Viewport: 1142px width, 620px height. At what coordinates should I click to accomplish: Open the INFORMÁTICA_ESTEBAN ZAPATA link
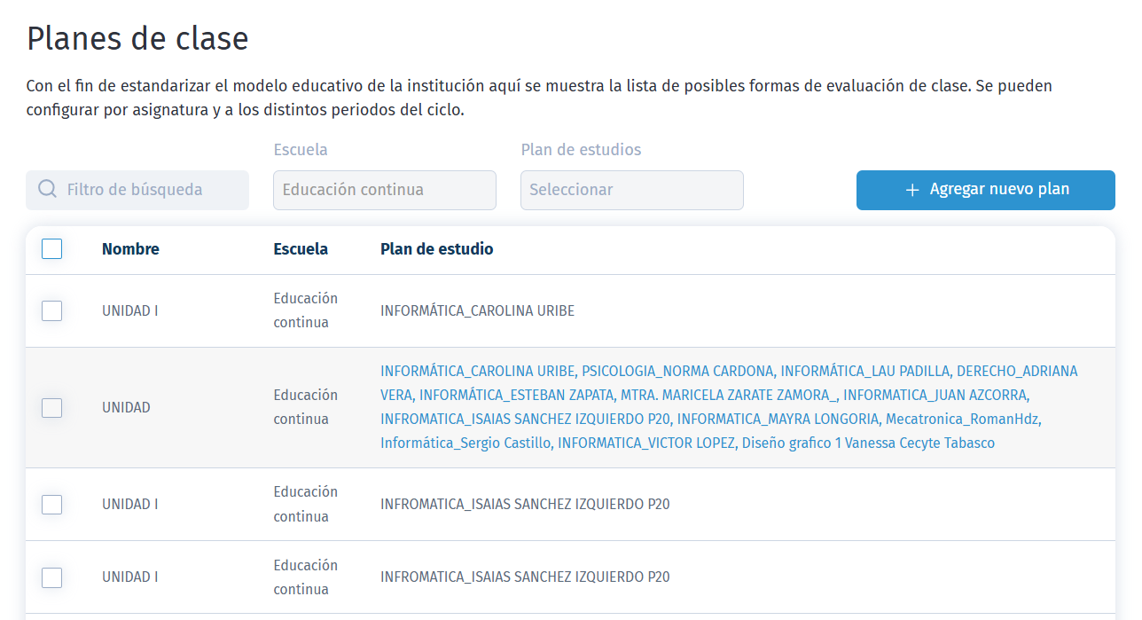pos(517,395)
